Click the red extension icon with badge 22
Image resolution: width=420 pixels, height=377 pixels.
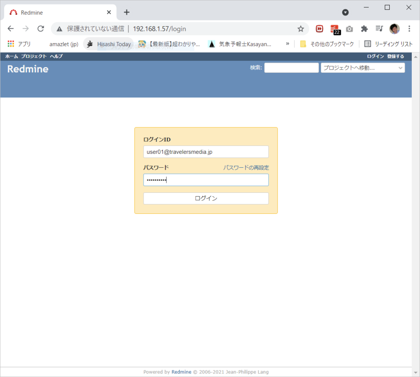tap(335, 29)
